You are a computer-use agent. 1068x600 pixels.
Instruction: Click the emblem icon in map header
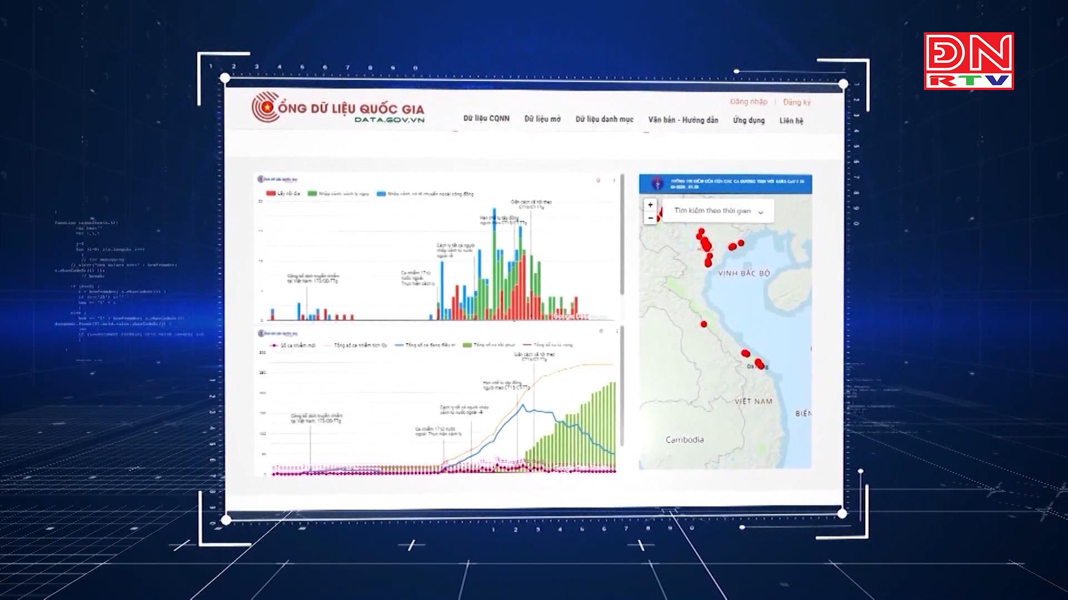[x=657, y=184]
